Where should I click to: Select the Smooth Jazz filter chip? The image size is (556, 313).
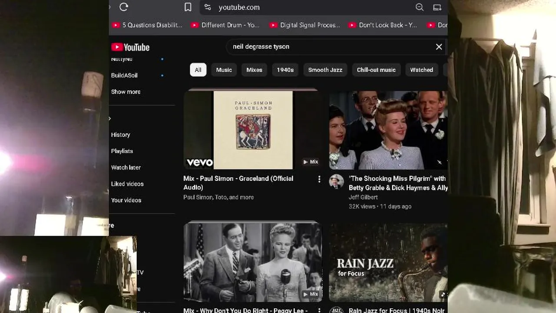325,70
